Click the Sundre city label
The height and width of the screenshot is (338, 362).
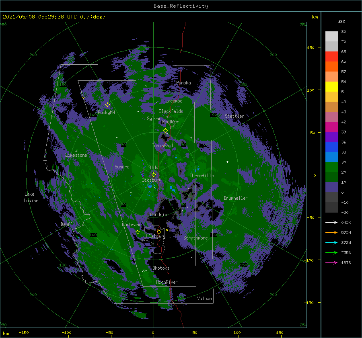(x=122, y=166)
